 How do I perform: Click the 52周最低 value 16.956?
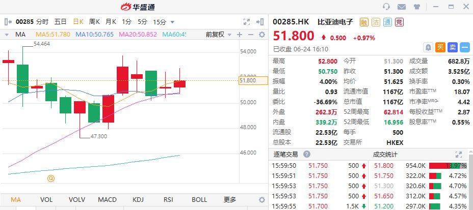pyautogui.click(x=393, y=123)
